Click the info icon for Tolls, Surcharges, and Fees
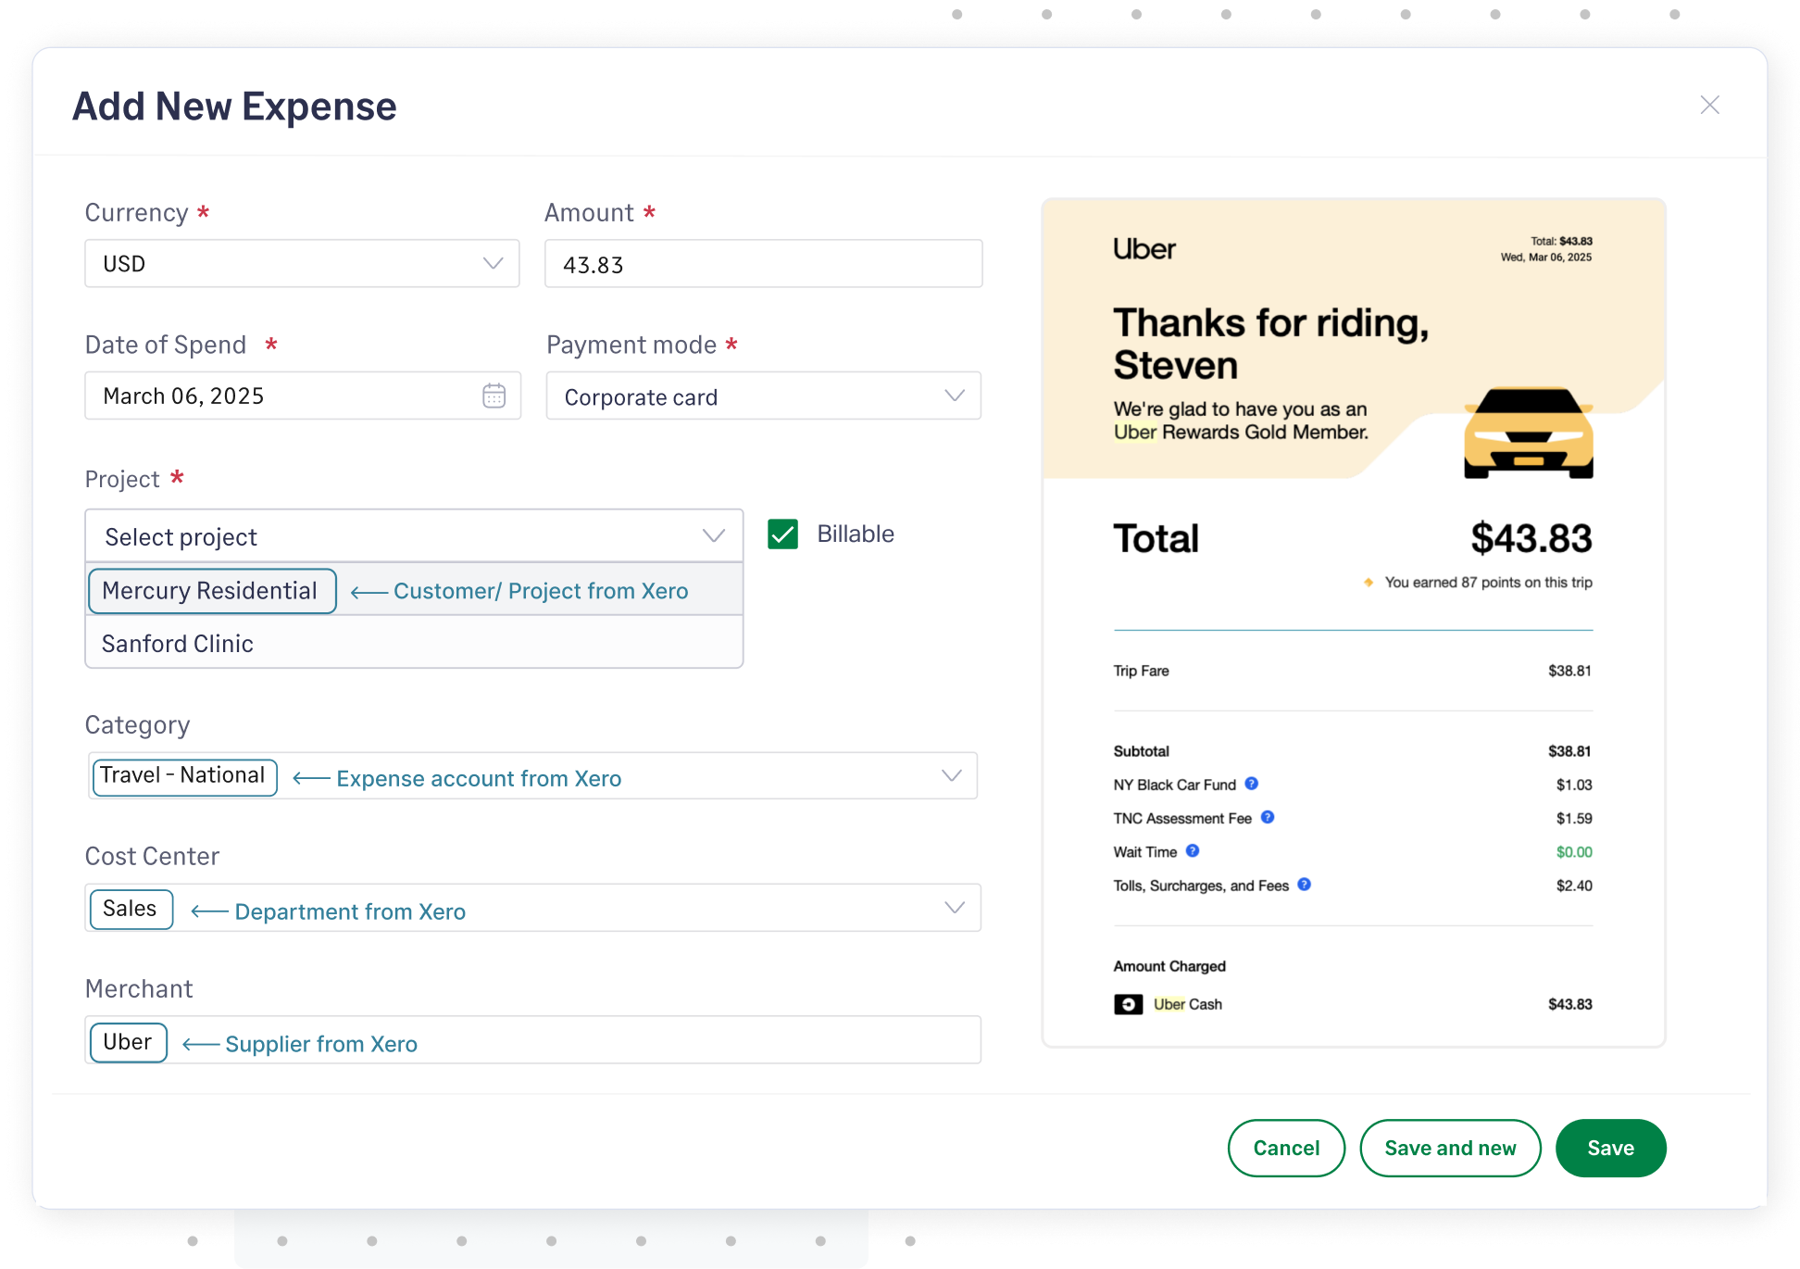The height and width of the screenshot is (1269, 1800). pyautogui.click(x=1304, y=885)
